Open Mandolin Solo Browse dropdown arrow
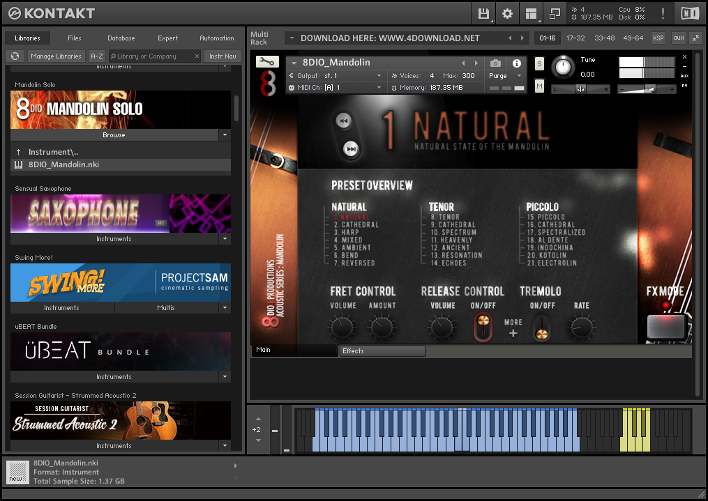The height and width of the screenshot is (501, 708). [x=225, y=135]
